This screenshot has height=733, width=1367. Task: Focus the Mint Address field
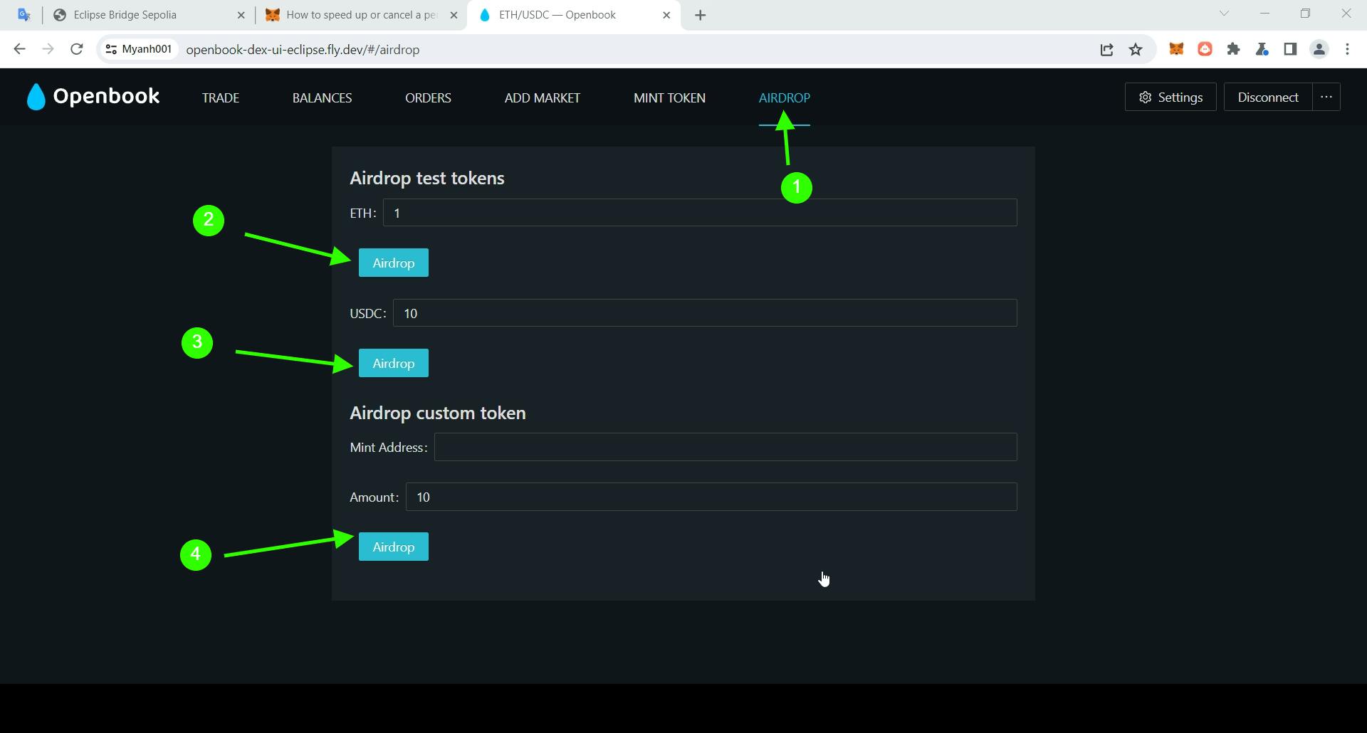pyautogui.click(x=726, y=447)
